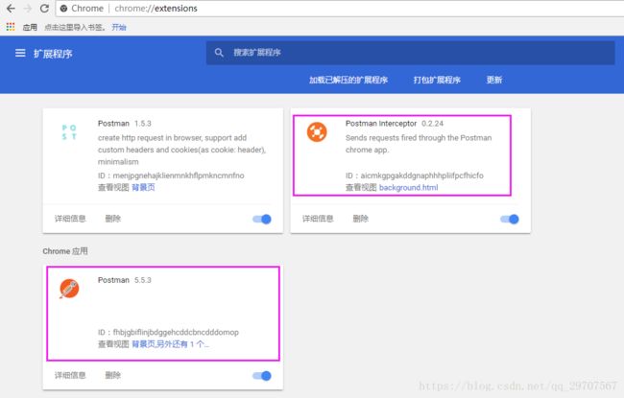
Task: Click the Chrome 应用 section heading
Action: coord(65,251)
